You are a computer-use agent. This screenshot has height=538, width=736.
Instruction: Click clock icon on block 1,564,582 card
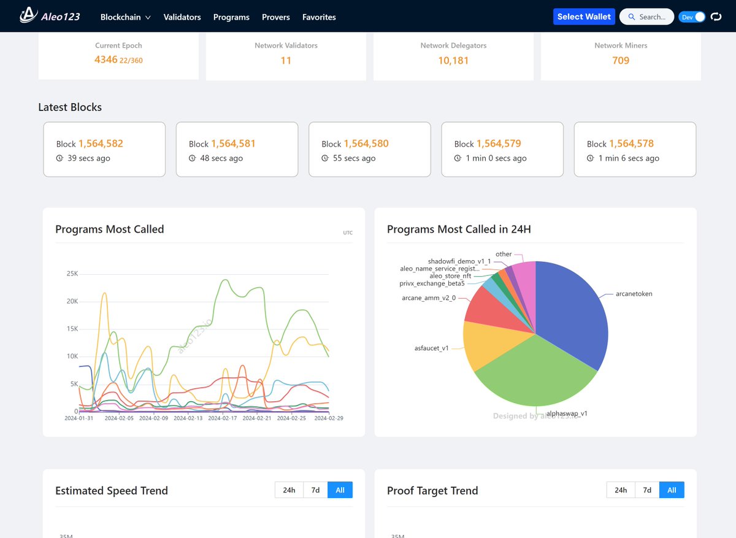click(59, 158)
